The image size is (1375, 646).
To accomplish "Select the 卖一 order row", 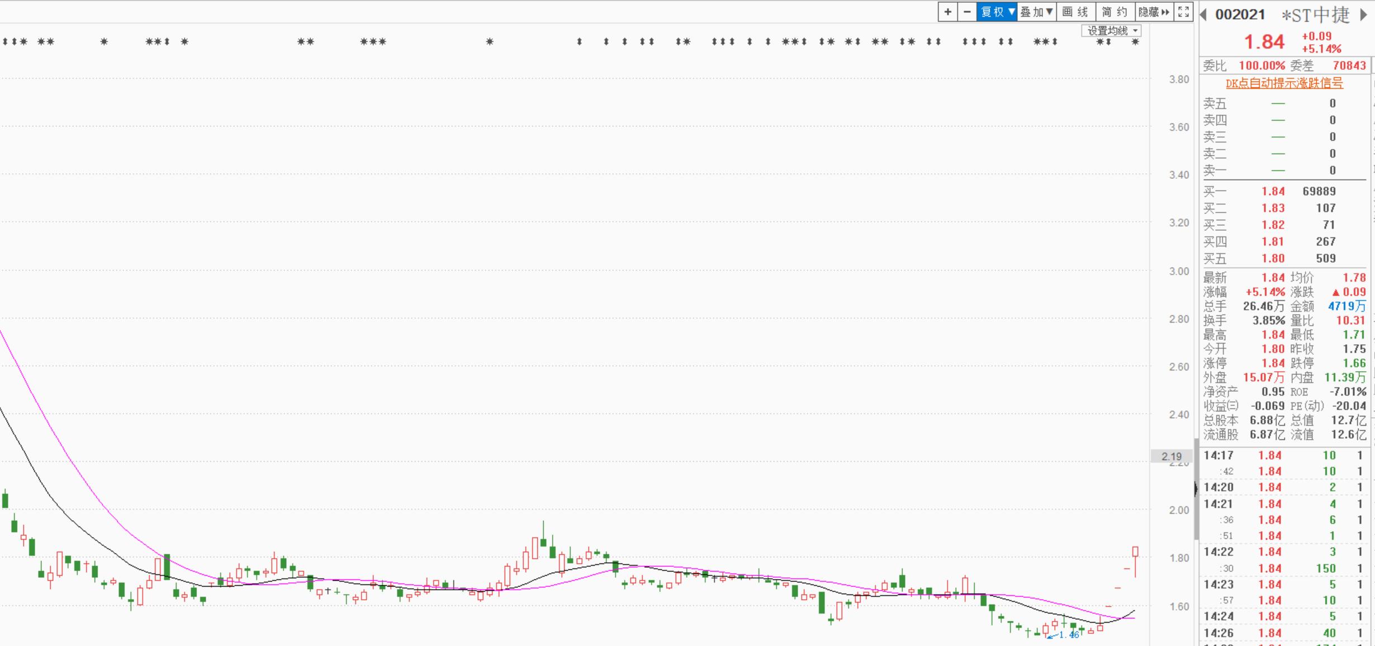I will point(1284,170).
